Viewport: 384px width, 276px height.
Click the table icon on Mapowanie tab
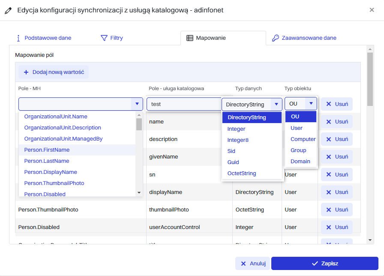(190, 38)
